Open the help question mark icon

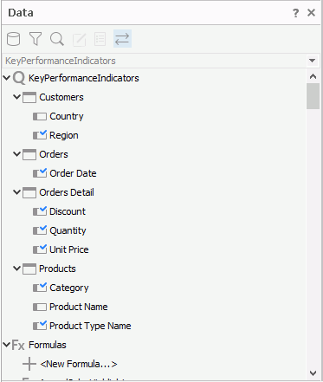295,13
